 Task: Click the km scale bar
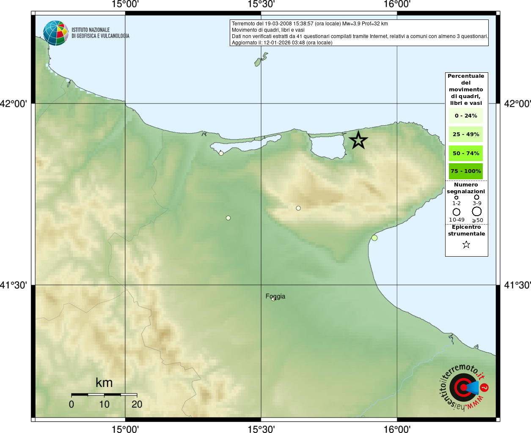[104, 395]
